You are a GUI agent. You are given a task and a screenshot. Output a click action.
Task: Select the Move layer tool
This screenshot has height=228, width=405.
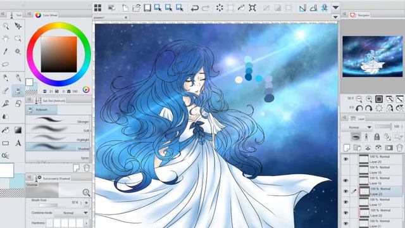18,26
